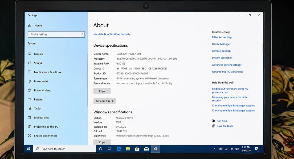The image size is (294, 159).
Task: Click the magnifier icon in Find a setting
Action: pos(82,34)
